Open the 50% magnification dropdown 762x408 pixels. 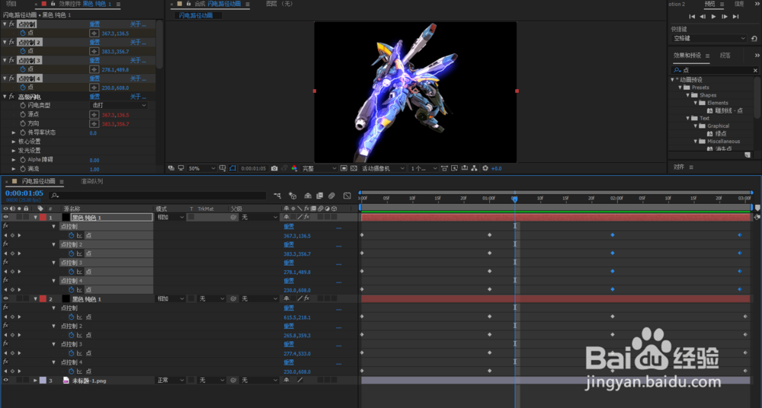coord(202,168)
